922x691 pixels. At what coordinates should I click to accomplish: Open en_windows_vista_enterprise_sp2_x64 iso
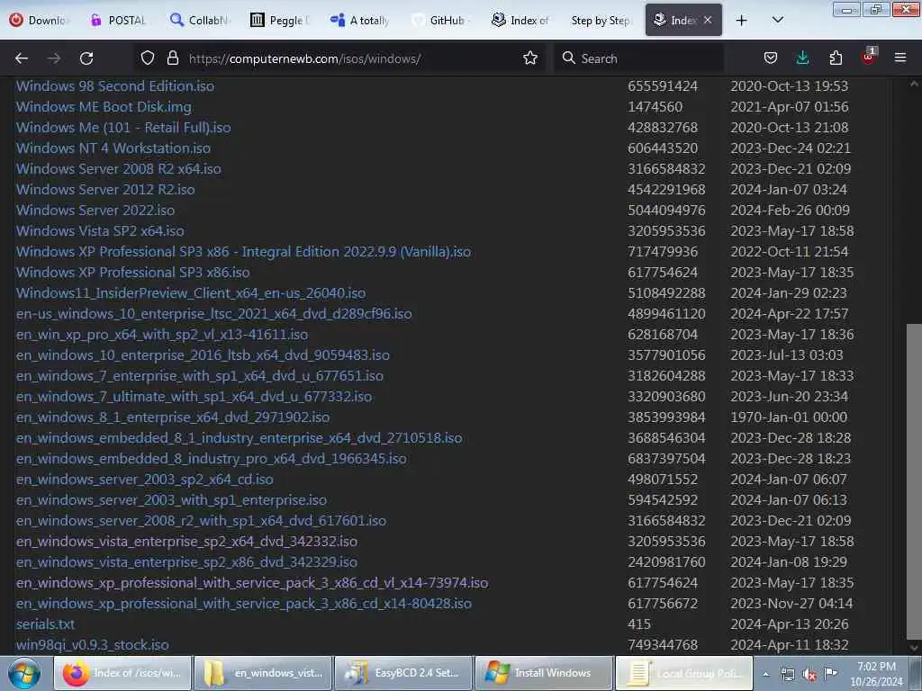[187, 541]
